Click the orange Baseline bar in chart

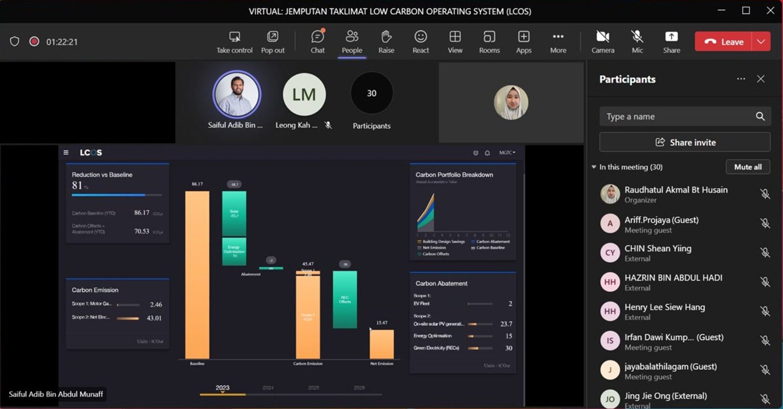coord(197,274)
